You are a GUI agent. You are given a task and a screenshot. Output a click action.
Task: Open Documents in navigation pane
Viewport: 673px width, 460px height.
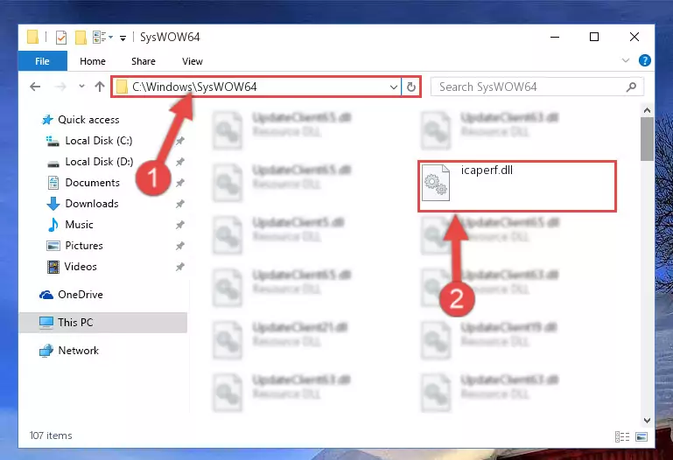click(92, 183)
